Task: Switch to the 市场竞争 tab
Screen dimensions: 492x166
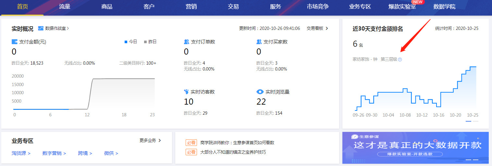Action: click(x=318, y=7)
